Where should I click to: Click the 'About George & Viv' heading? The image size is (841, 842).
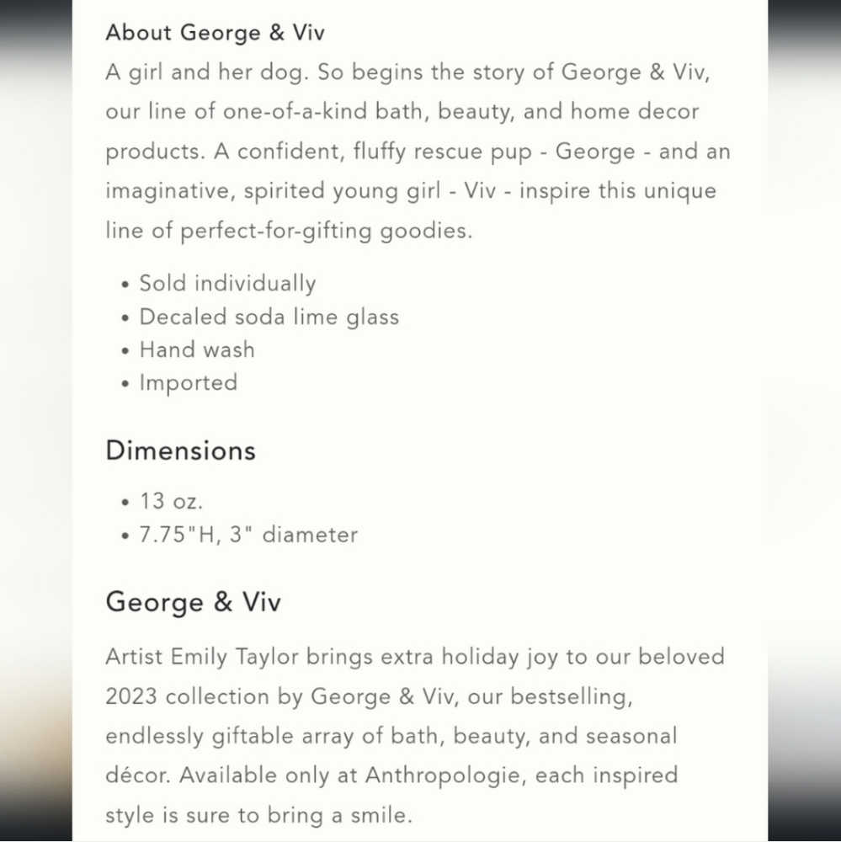coord(215,33)
